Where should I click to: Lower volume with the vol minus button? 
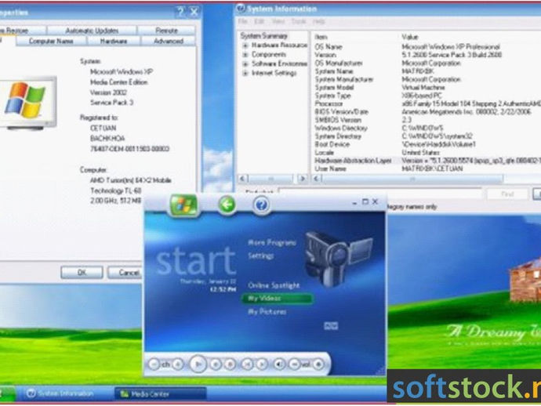tap(294, 364)
